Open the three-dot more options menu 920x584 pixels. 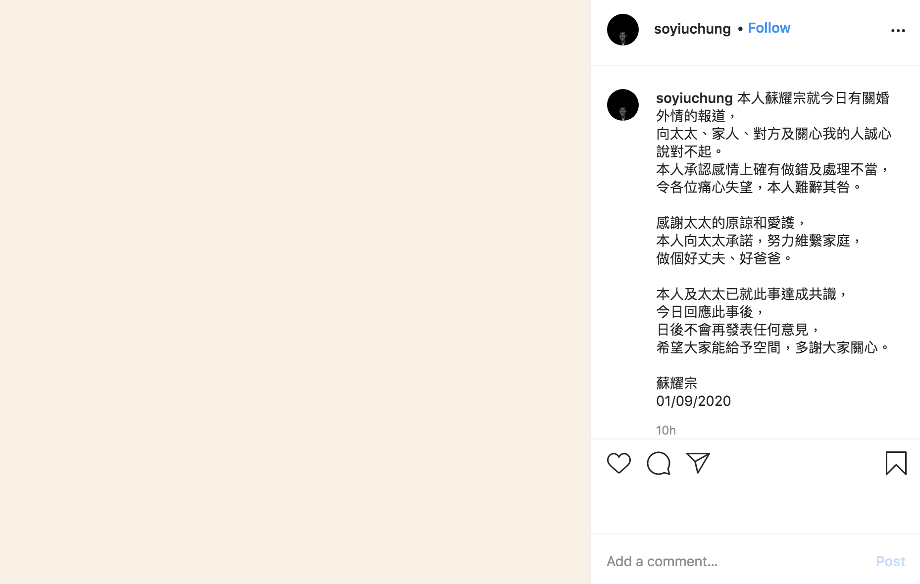point(898,31)
